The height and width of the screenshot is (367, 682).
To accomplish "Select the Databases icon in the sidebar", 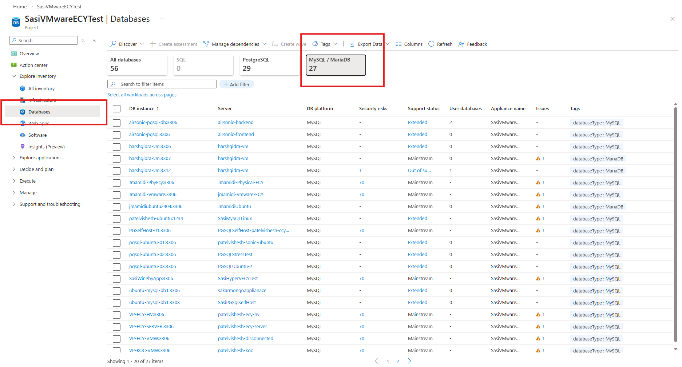I will [23, 112].
